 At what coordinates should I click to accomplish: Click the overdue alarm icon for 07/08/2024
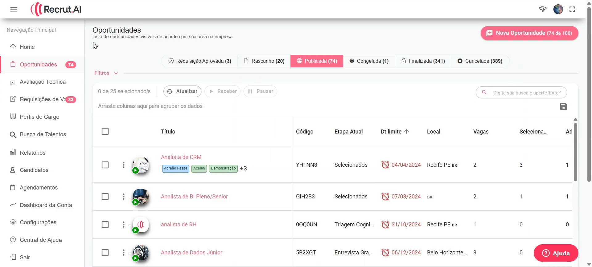[385, 197]
